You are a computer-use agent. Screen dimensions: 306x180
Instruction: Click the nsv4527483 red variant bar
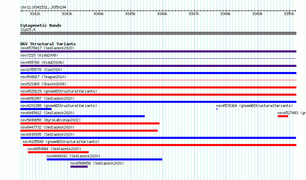tap(283, 116)
